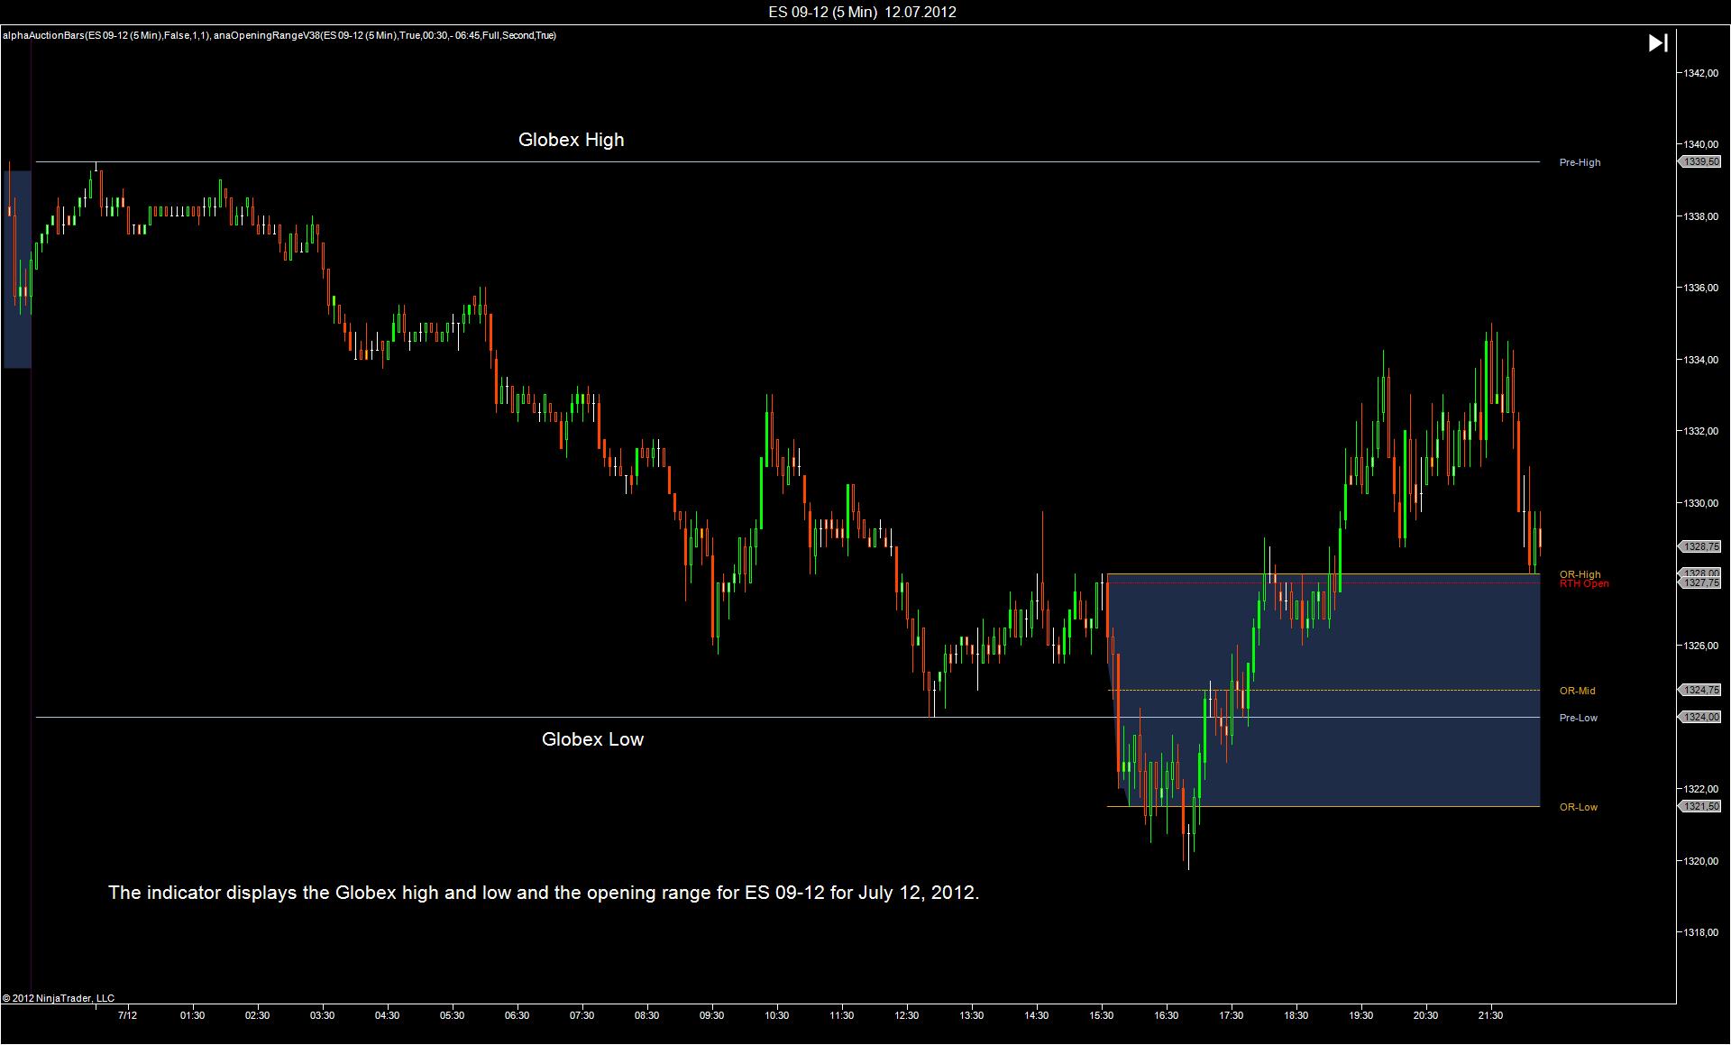1731x1045 pixels.
Task: Click the 1324,75 OR-Mid price marker
Action: point(1700,690)
